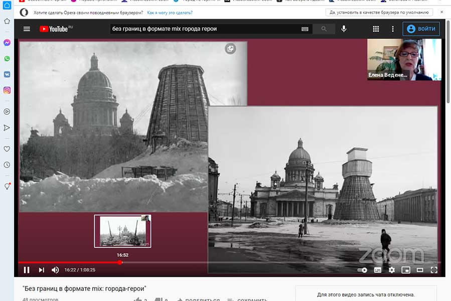
Task: Follow the 'Как я могу это сделать?' link
Action: click(170, 13)
